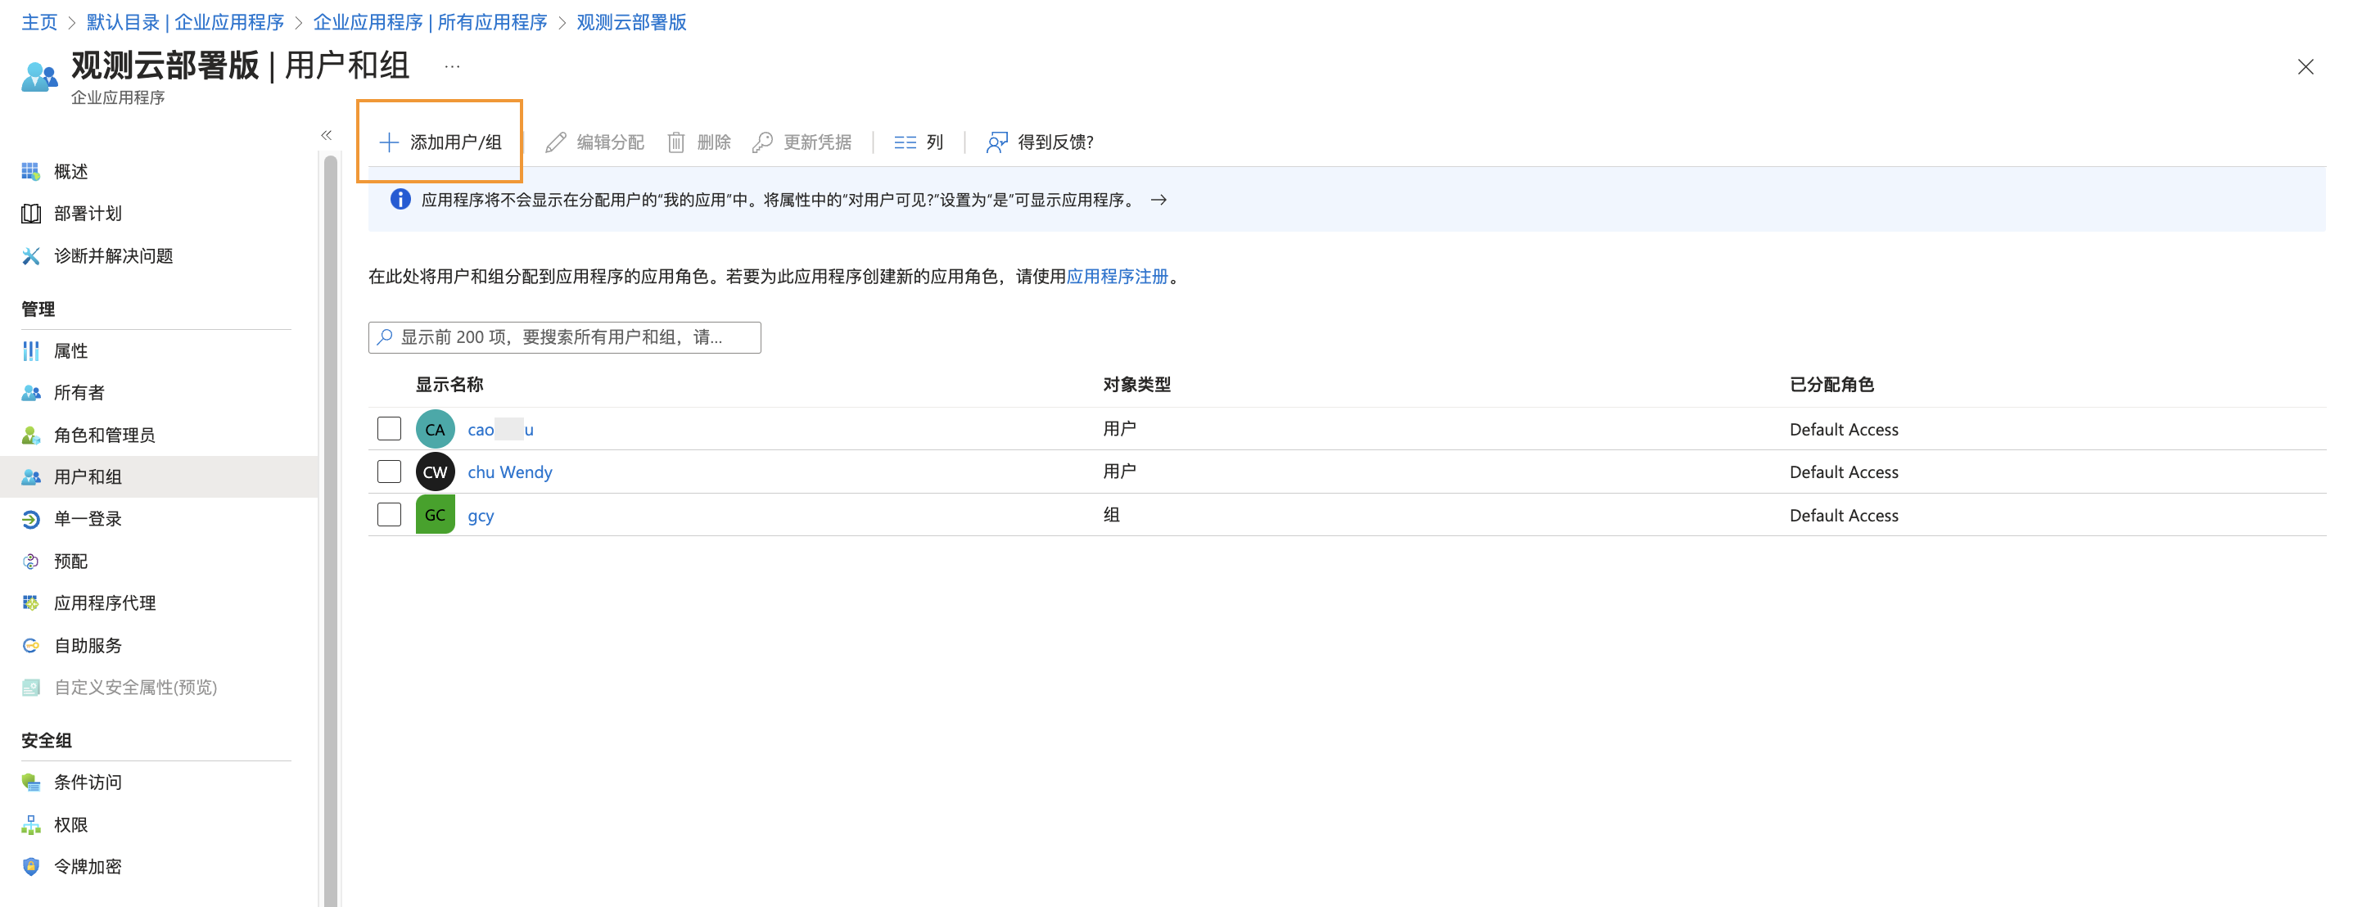Click the 自助服务 icon
The image size is (2353, 907).
[31, 645]
